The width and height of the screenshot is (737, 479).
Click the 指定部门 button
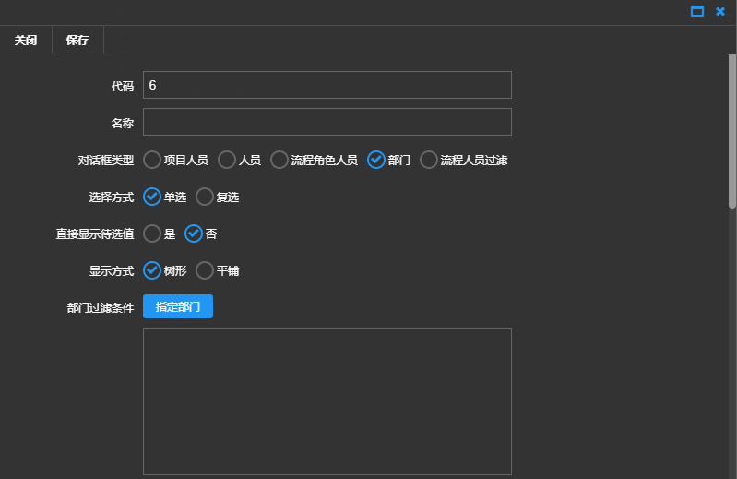pyautogui.click(x=178, y=307)
